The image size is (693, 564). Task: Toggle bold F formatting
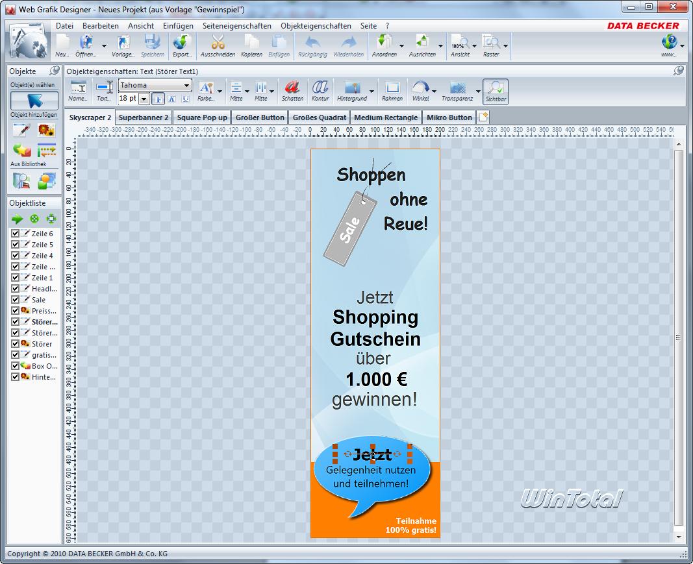point(158,99)
